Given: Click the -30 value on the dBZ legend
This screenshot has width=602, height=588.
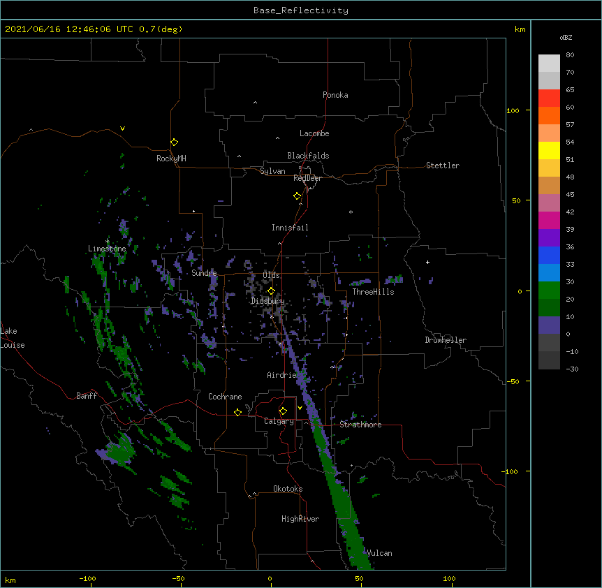Looking at the screenshot, I should [572, 369].
